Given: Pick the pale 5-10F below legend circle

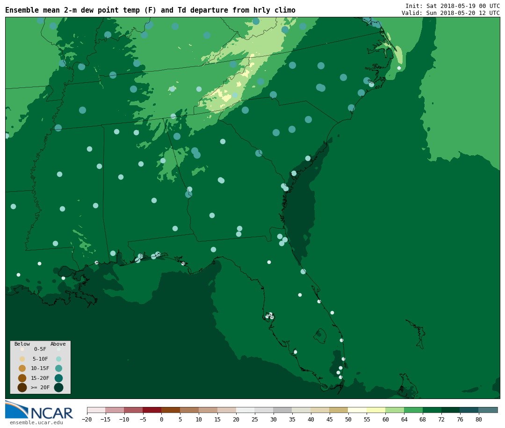Looking at the screenshot, I should [22, 359].
